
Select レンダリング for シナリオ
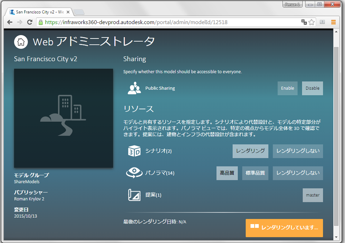click(x=251, y=151)
